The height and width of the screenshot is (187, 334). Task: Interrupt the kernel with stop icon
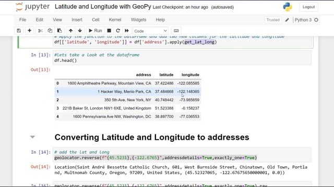point(109,31)
